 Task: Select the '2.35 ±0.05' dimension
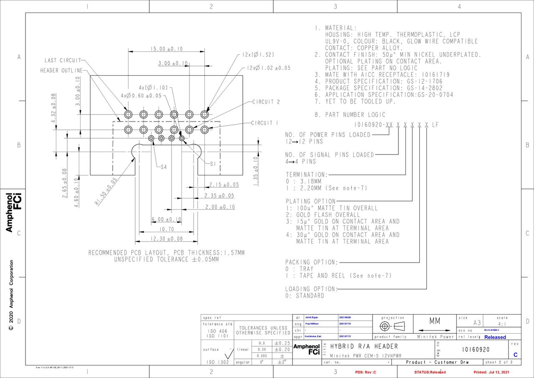pyautogui.click(x=219, y=195)
